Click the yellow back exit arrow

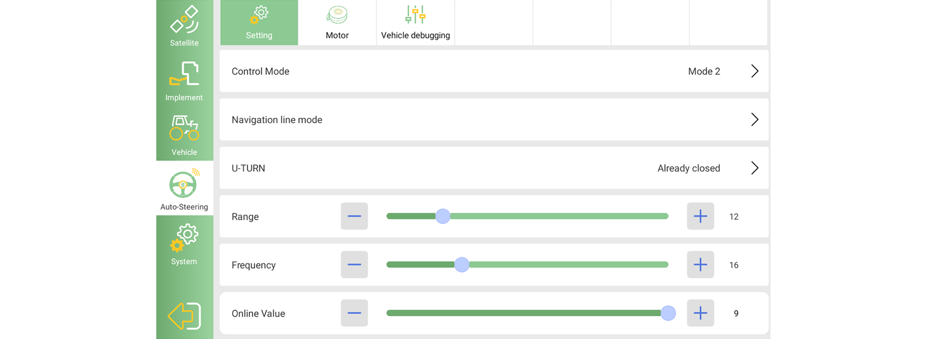184,316
